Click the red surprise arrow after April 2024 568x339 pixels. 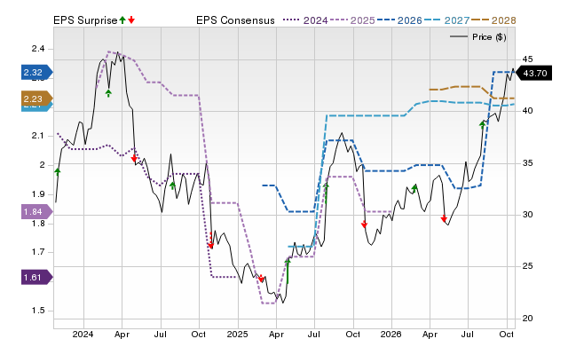click(x=134, y=158)
